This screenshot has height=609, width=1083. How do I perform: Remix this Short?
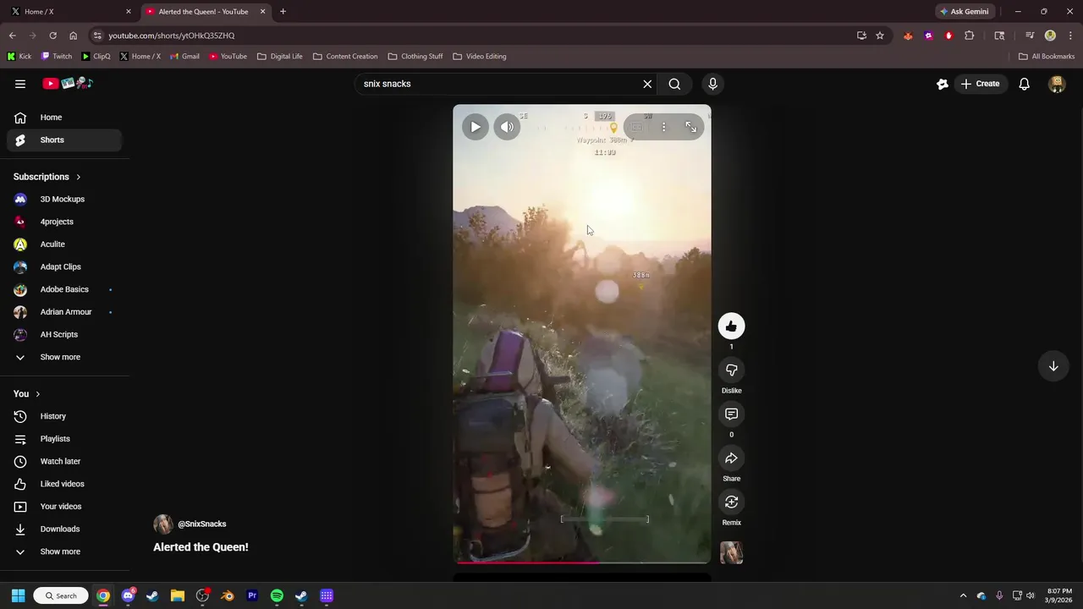[732, 502]
